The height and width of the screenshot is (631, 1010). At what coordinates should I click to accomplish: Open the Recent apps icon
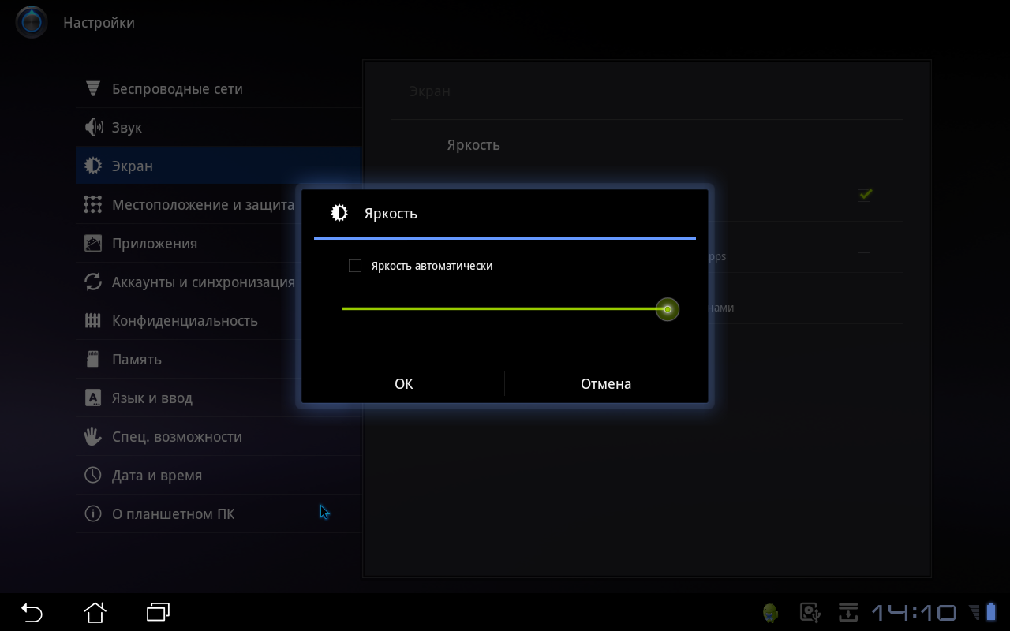(159, 612)
